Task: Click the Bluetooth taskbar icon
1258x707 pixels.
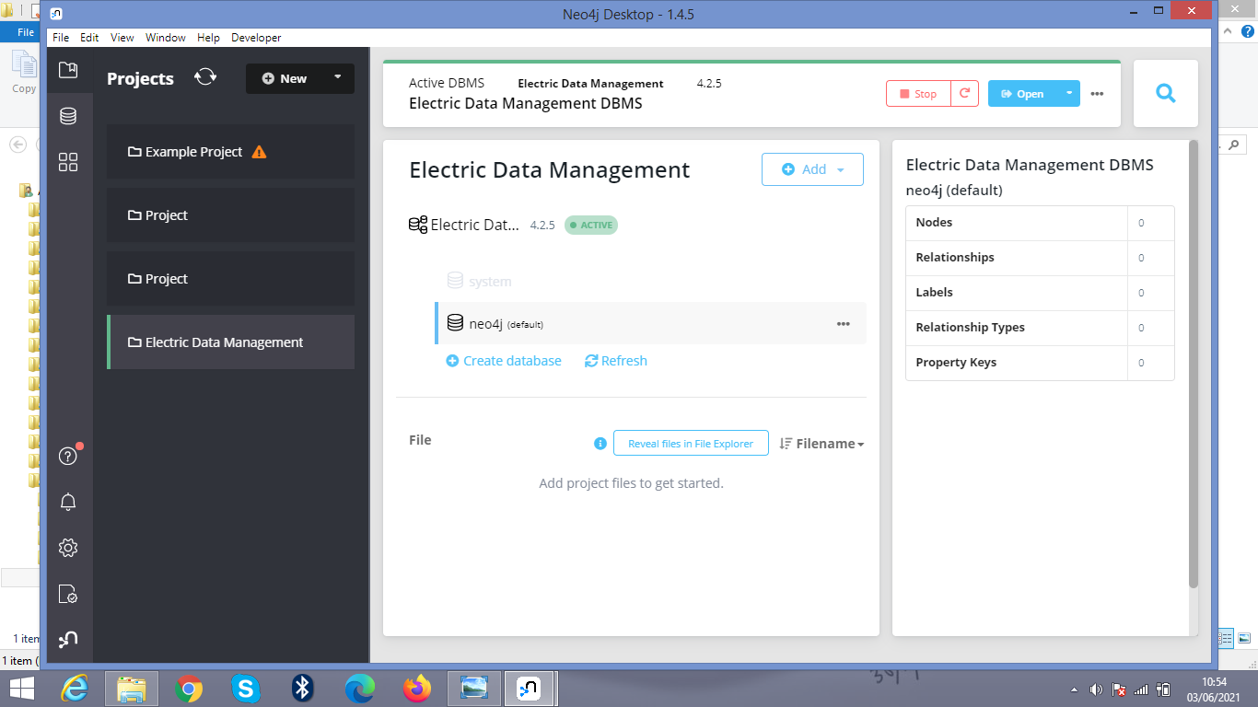Action: pos(302,688)
